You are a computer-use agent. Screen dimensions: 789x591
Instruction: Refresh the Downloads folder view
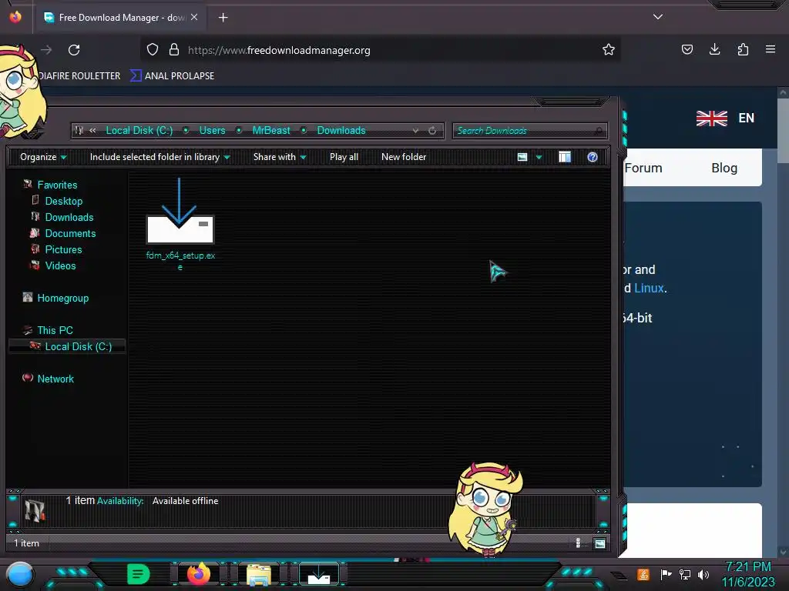(432, 131)
